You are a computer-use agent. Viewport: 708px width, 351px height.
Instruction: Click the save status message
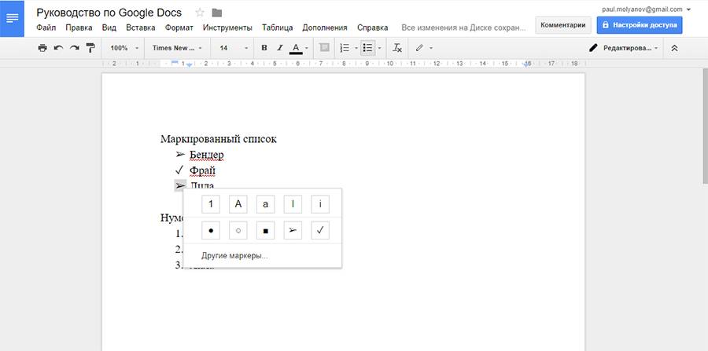point(463,27)
